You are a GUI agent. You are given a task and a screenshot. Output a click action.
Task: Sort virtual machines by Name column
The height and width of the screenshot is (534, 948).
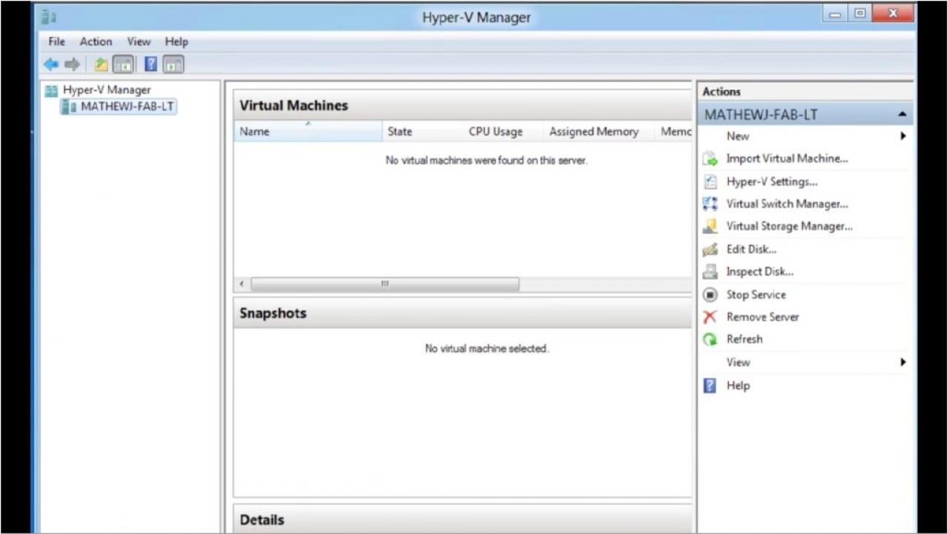[x=308, y=132]
